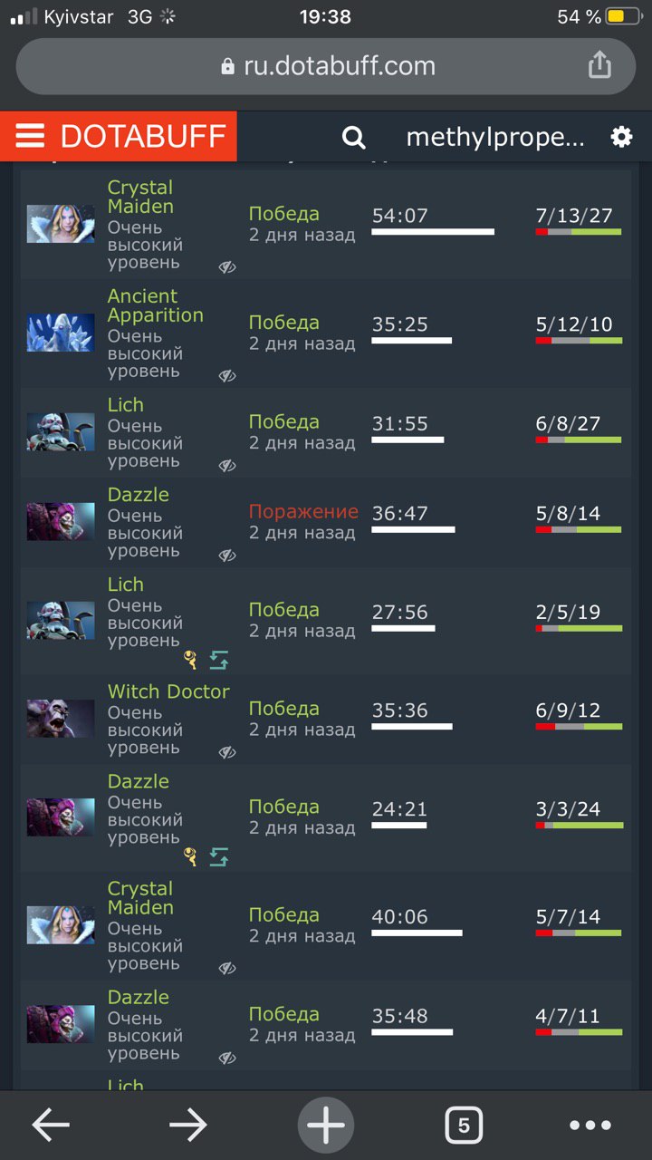Open the Dotabuff hamburger menu
The width and height of the screenshot is (652, 1160).
tap(30, 137)
